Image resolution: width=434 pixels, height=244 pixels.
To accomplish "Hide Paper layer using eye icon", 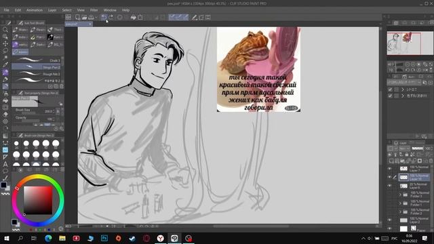I will [x=390, y=229].
